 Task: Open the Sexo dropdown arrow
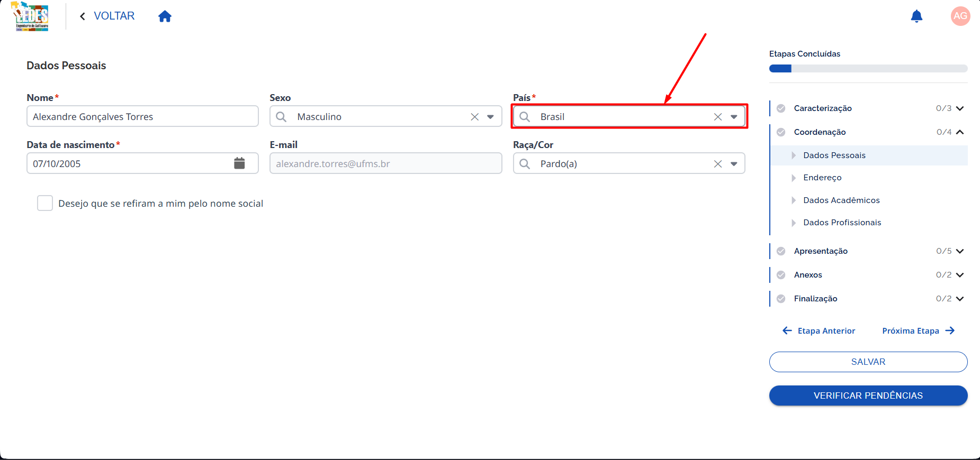coord(490,117)
